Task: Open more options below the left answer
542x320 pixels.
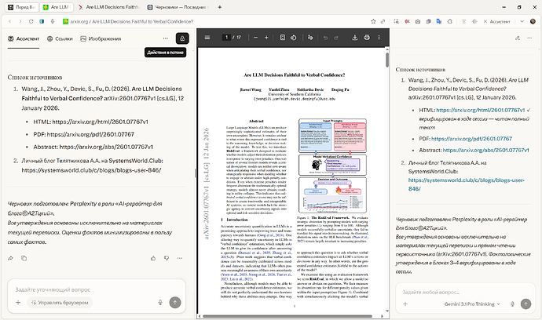Action: (180, 258)
